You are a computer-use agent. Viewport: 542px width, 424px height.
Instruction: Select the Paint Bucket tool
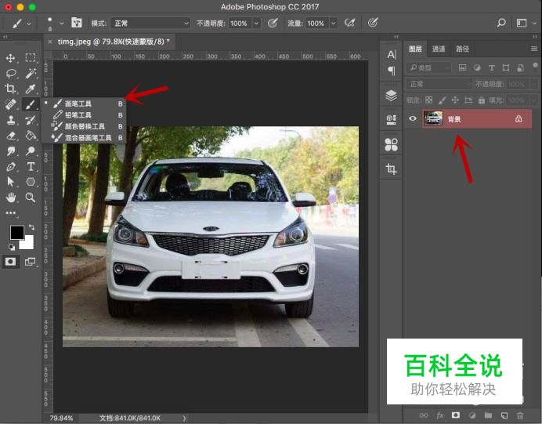point(31,136)
